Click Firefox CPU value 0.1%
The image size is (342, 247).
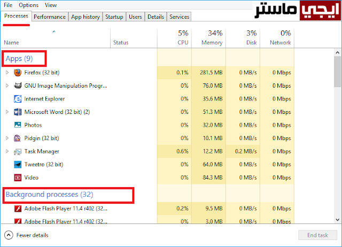coord(182,72)
